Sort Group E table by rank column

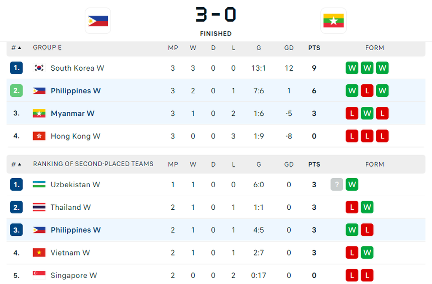16,48
